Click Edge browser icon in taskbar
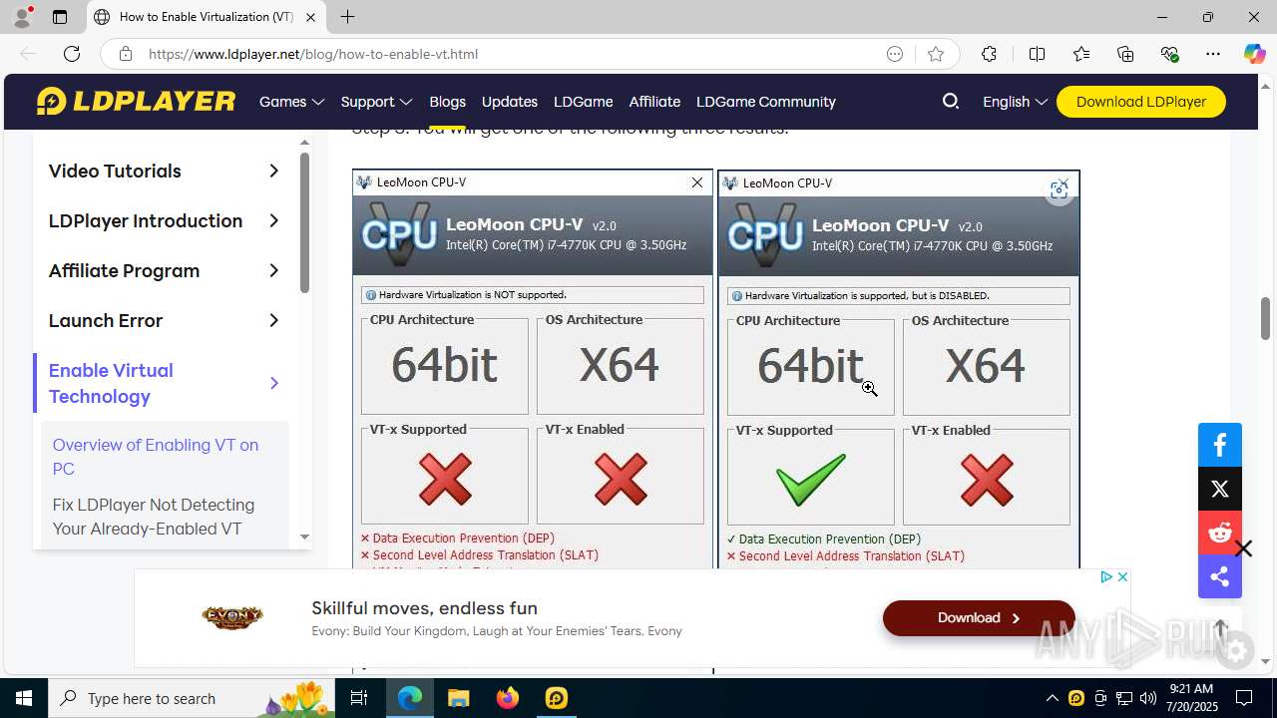1277x718 pixels. coord(410,698)
